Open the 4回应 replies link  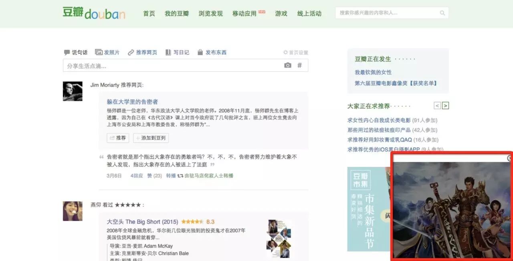coord(137,176)
